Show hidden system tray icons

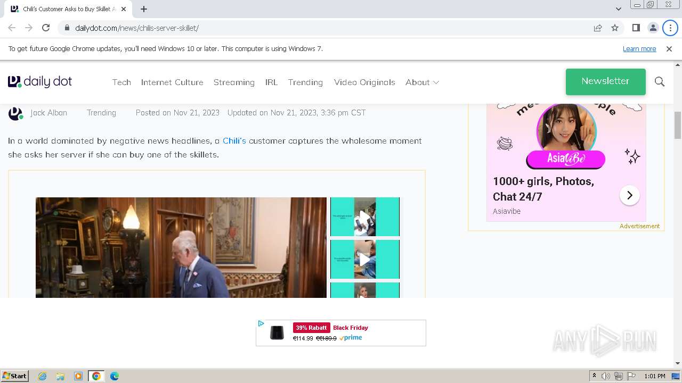coord(594,376)
